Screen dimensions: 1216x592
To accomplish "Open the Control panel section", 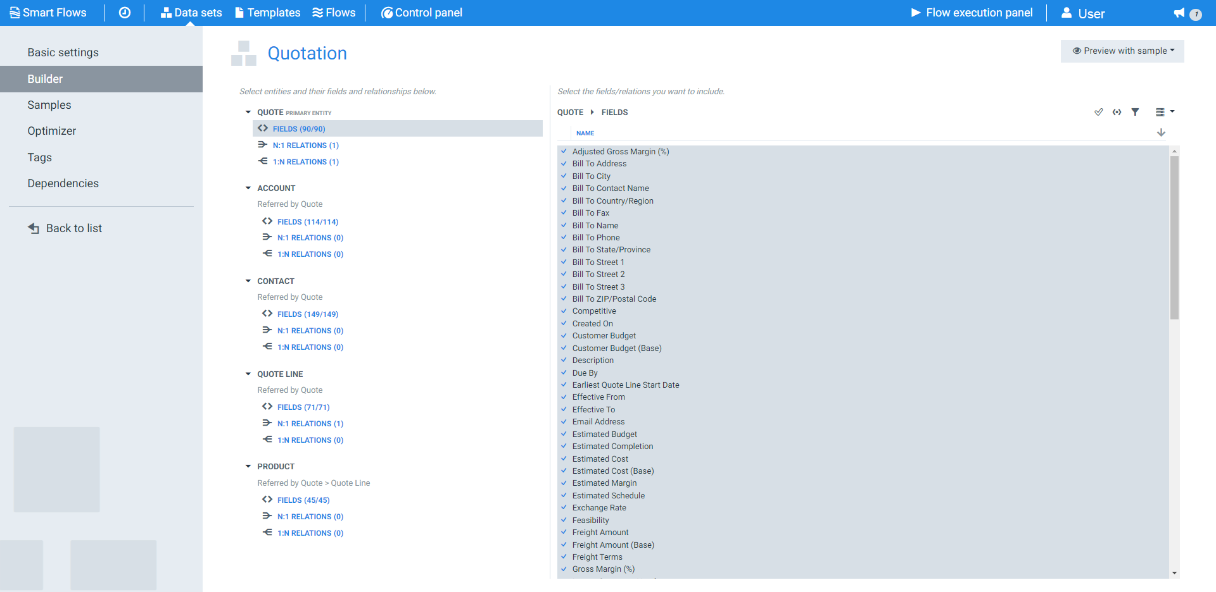I will (421, 12).
